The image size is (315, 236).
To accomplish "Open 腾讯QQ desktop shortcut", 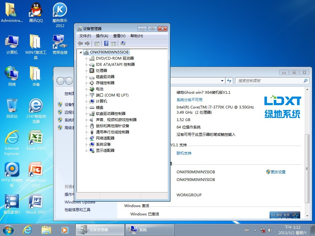I will tap(36, 12).
